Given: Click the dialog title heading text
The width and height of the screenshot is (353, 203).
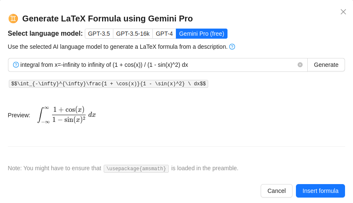Looking at the screenshot, I should pos(107,18).
